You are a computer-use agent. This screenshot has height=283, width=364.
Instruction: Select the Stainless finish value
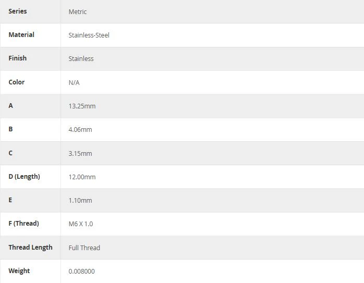tap(81, 59)
